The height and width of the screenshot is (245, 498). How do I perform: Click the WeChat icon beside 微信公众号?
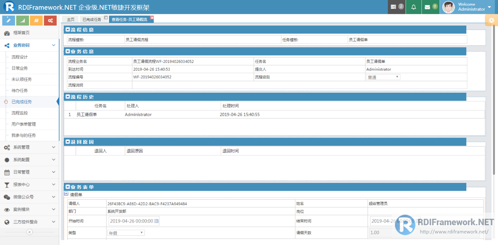7,197
